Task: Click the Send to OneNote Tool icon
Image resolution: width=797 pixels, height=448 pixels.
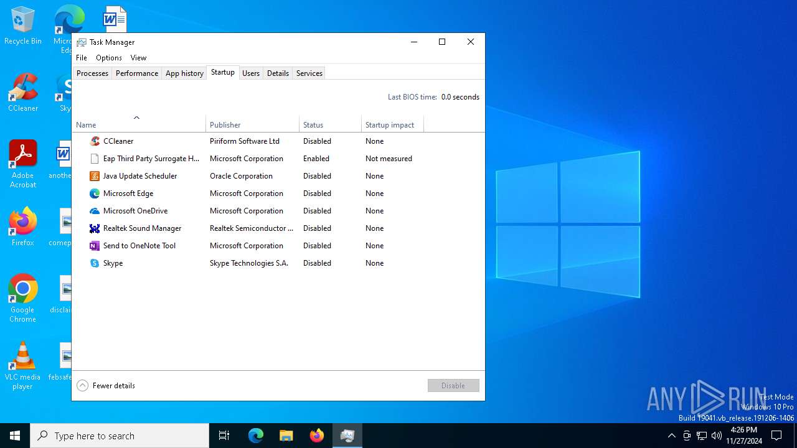Action: [95, 246]
